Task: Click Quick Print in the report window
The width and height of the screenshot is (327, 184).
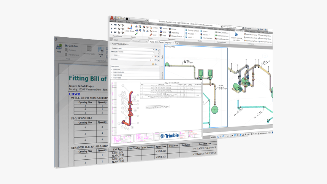Action: [72, 46]
